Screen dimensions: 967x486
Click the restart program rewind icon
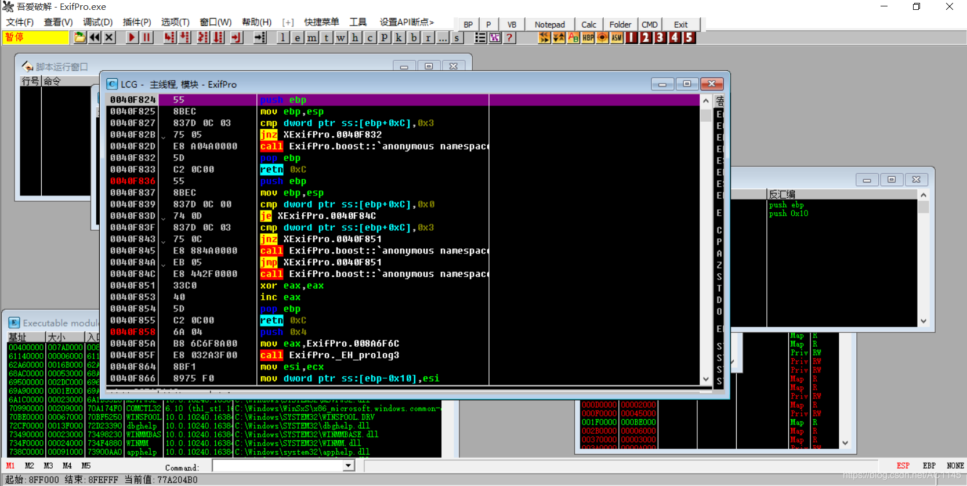[x=94, y=38]
